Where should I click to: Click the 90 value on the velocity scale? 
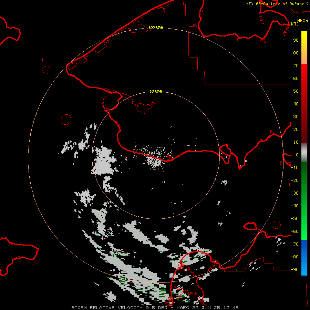pos(296,40)
